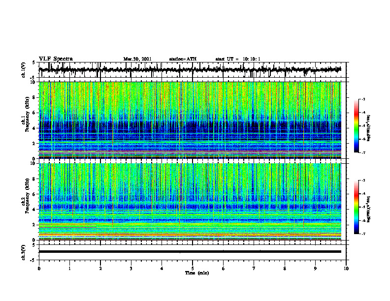Click the "6" kHz tick on ch.2 spectrogram
The image size is (390, 301).
coord(34,194)
